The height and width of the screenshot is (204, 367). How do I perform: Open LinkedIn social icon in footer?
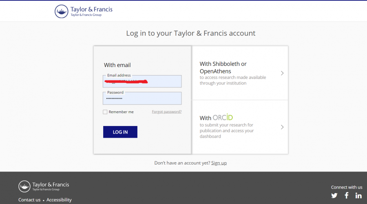coord(358,195)
